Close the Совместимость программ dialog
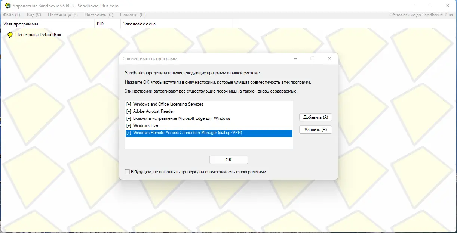Image resolution: width=457 pixels, height=233 pixels. pos(329,59)
